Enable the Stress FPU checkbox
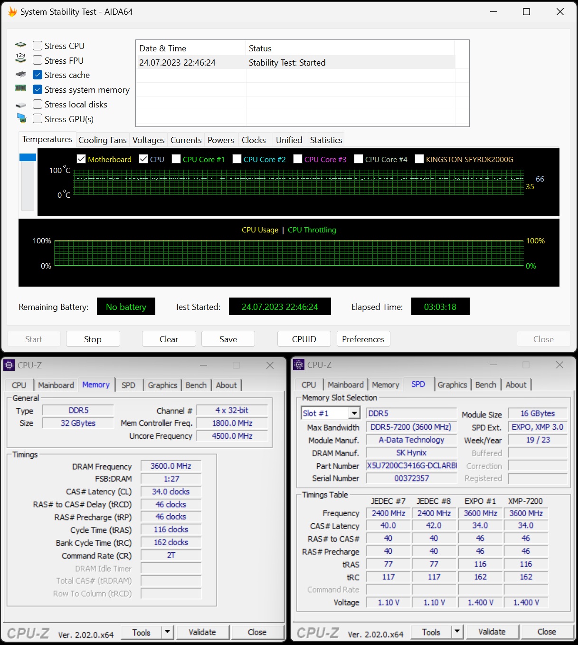This screenshot has width=578, height=645. [38, 60]
